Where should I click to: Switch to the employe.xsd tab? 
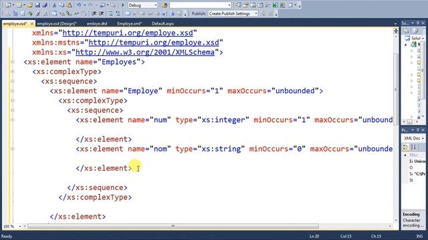[x=15, y=24]
